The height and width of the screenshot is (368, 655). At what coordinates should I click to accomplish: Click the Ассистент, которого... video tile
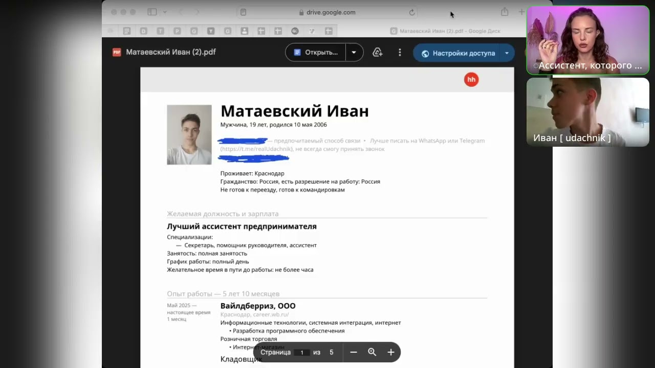pyautogui.click(x=588, y=40)
